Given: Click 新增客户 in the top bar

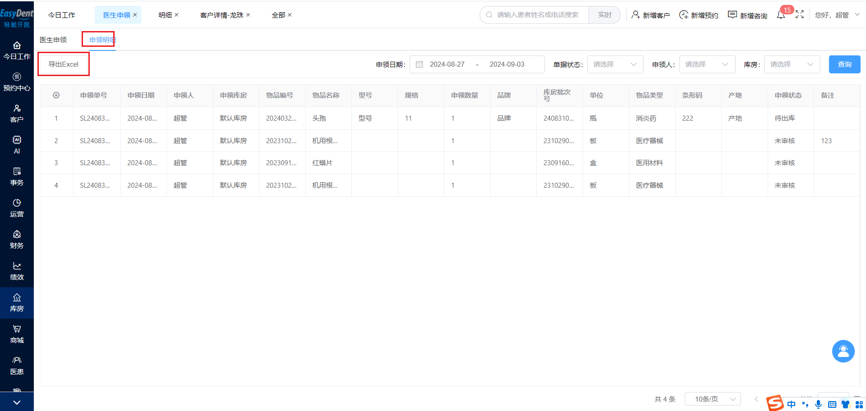Looking at the screenshot, I should [650, 15].
